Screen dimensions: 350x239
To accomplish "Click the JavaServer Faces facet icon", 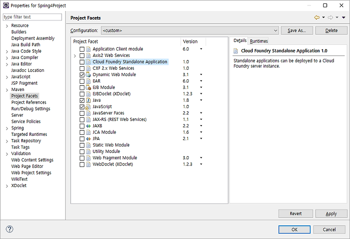I will coord(88,113).
